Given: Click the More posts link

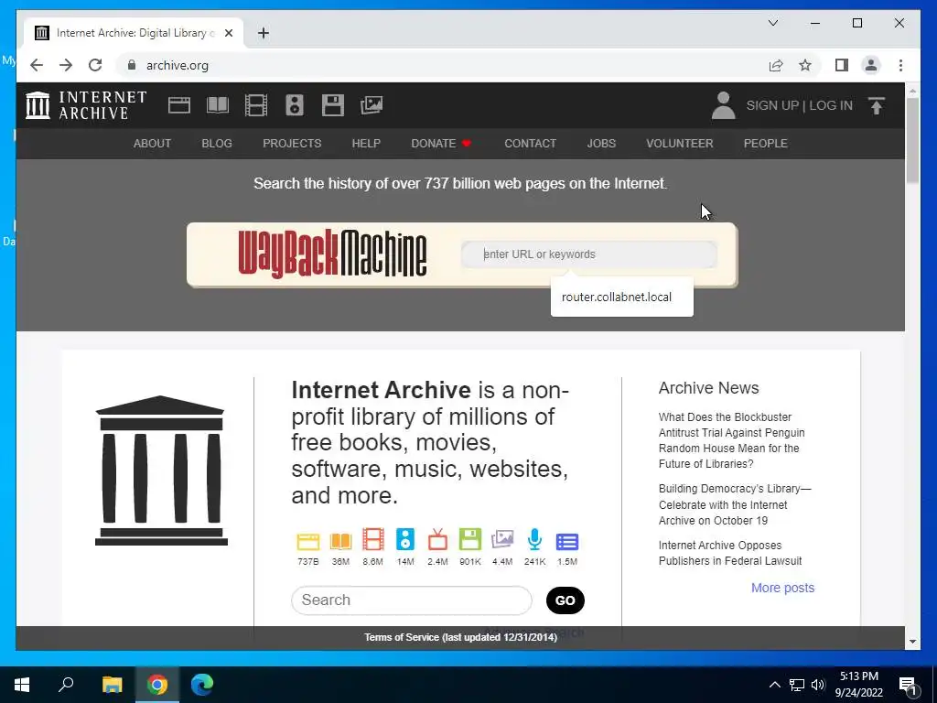Looking at the screenshot, I should click(x=782, y=588).
